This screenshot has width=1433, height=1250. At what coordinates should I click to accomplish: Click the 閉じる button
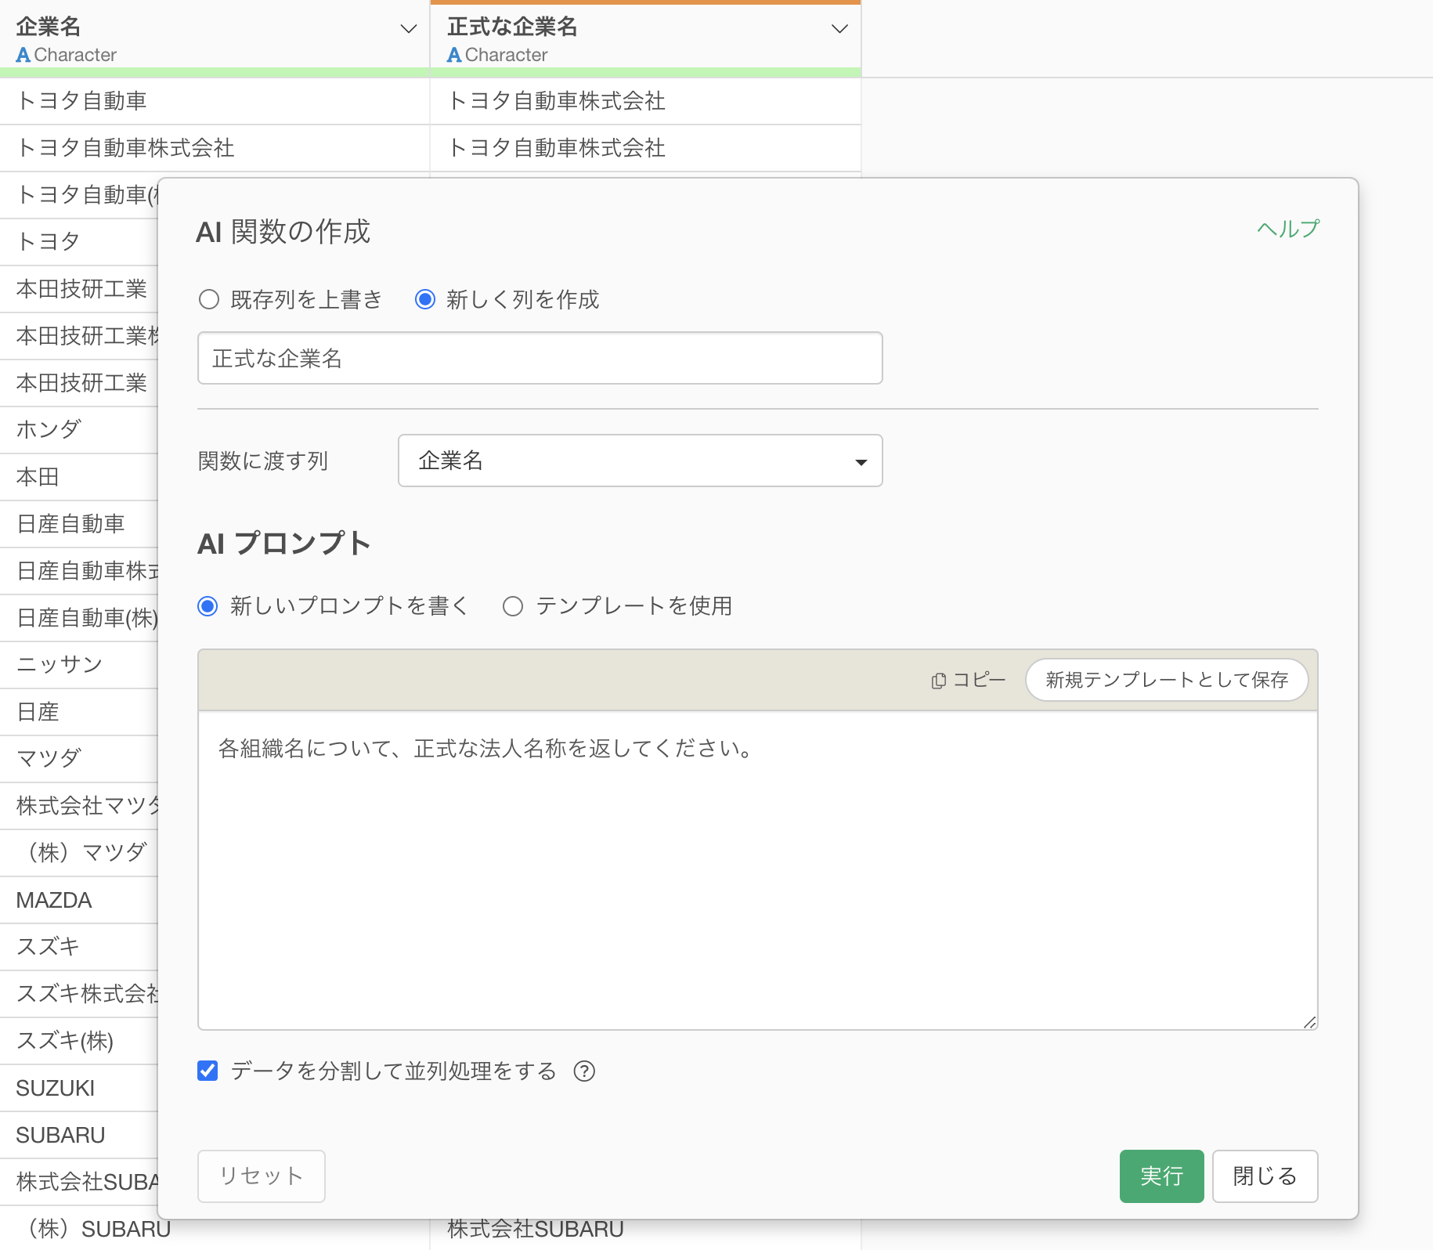tap(1265, 1176)
